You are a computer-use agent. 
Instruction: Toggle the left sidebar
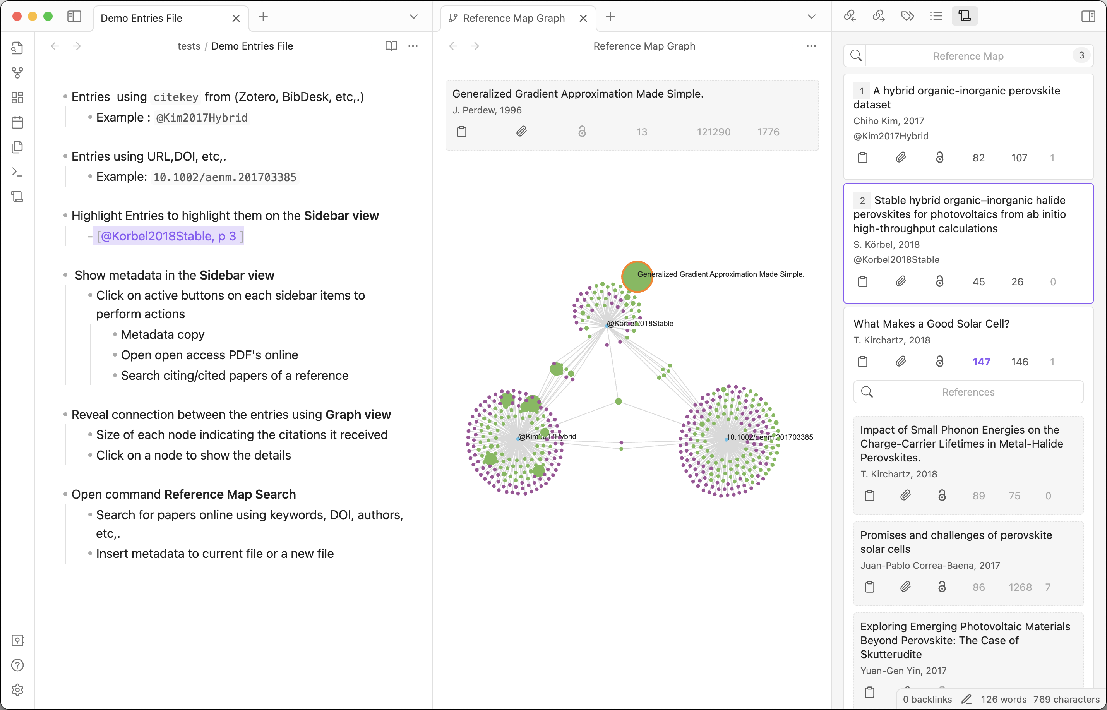tap(74, 17)
